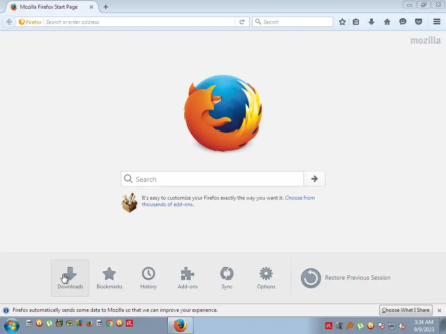Screen dimensions: 446x334
Task: Open the network tray icon
Action: tap(392, 326)
